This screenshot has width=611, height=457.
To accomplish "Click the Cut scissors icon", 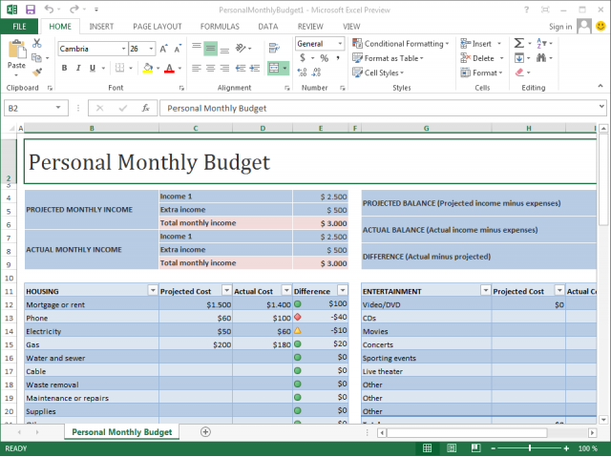I will tap(36, 44).
